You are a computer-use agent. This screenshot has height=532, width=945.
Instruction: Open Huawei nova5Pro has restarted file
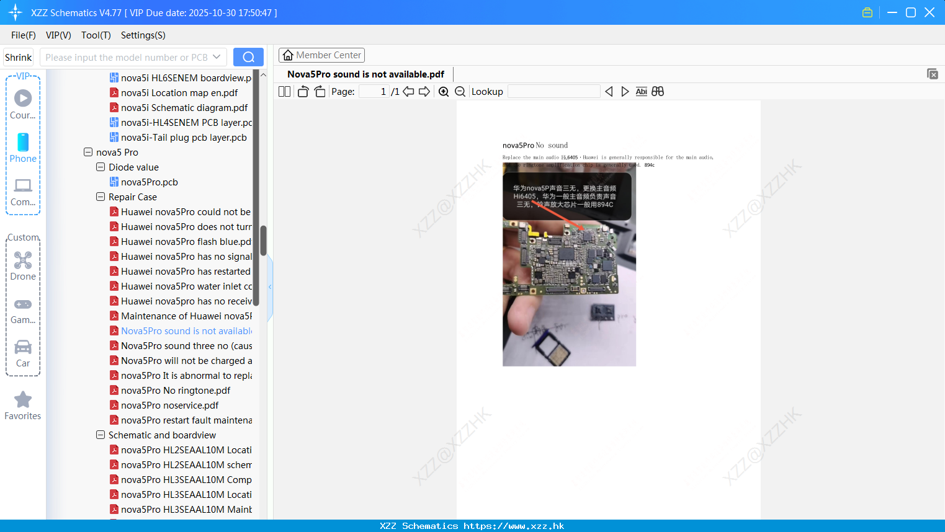click(181, 271)
